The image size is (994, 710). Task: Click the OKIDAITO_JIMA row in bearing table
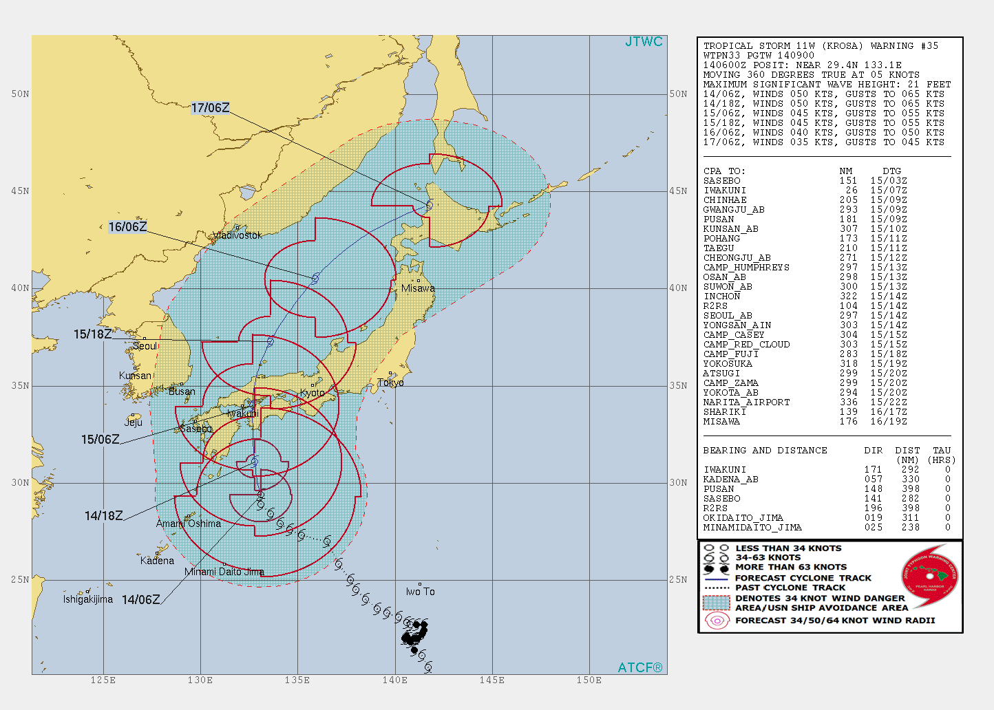[x=827, y=518]
